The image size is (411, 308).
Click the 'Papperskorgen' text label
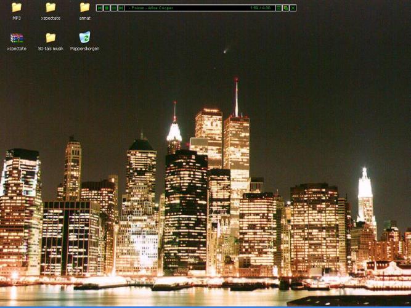click(84, 49)
